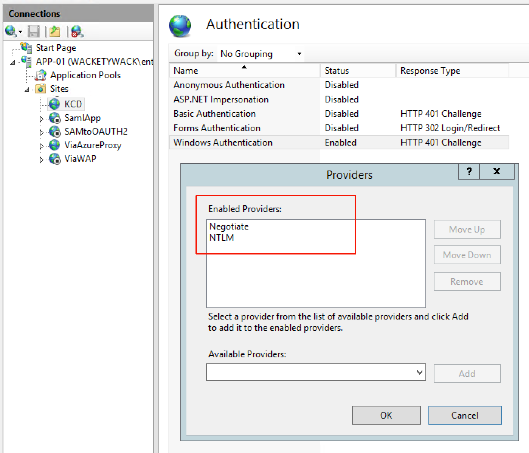The image size is (529, 453).
Task: Click the APP-01 server icon
Action: 26,61
